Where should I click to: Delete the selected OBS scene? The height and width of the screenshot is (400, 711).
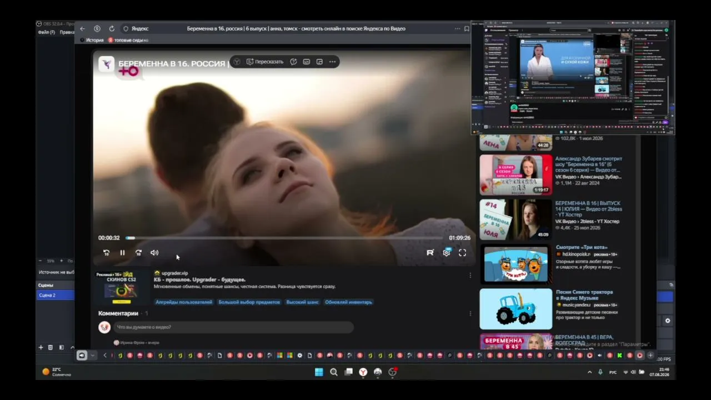click(x=50, y=348)
